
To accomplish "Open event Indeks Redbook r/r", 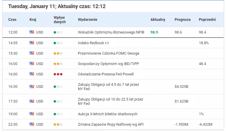I will [94, 43].
